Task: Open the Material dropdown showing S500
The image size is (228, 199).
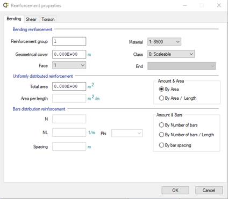Action: (x=164, y=42)
